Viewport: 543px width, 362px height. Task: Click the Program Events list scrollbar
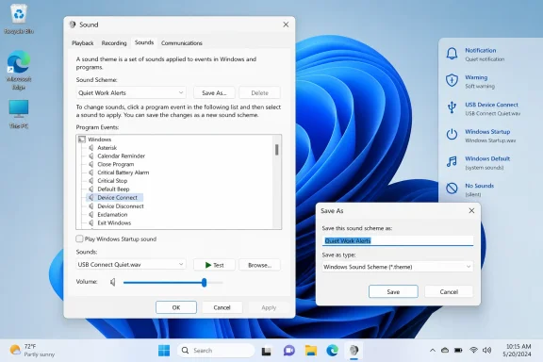coord(277,150)
